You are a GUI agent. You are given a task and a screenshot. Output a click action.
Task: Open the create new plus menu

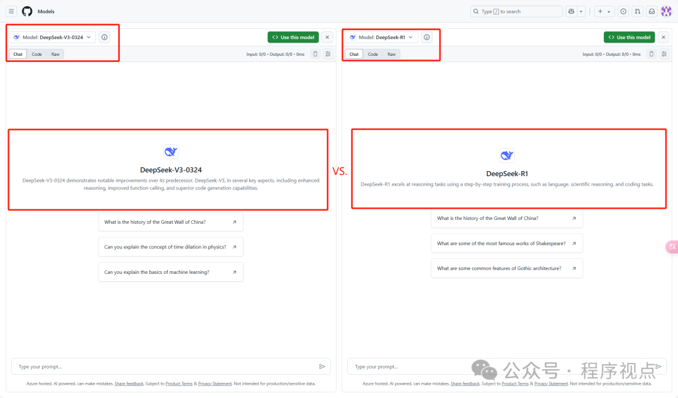[x=604, y=12]
